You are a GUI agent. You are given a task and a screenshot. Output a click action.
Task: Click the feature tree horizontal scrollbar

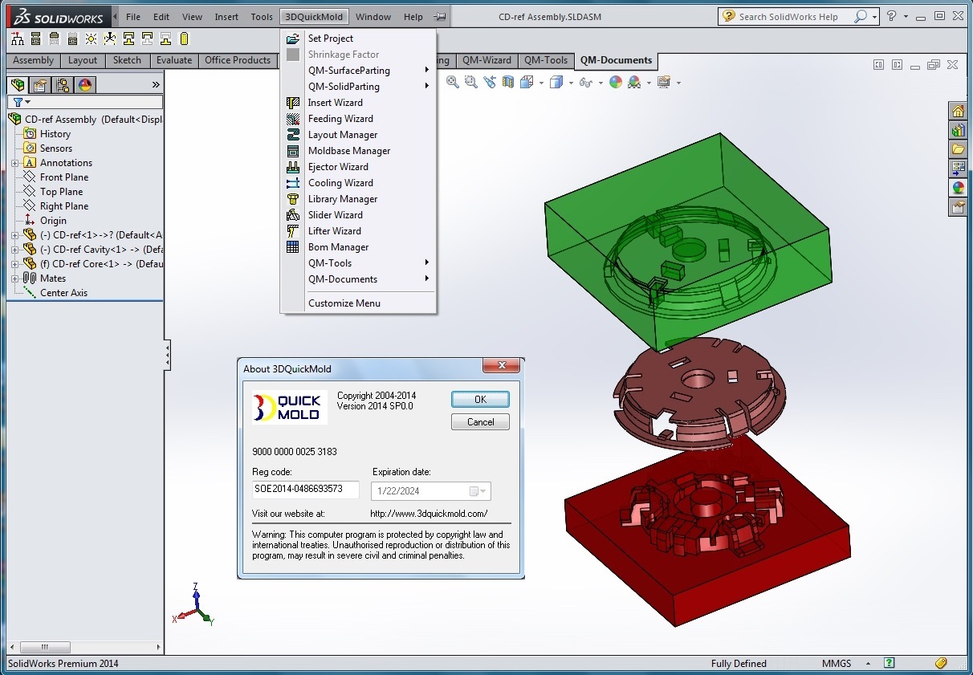tap(84, 647)
